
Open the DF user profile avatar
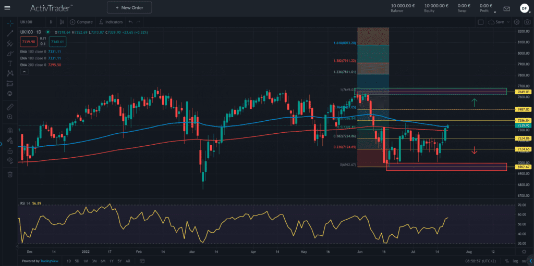[x=525, y=8]
